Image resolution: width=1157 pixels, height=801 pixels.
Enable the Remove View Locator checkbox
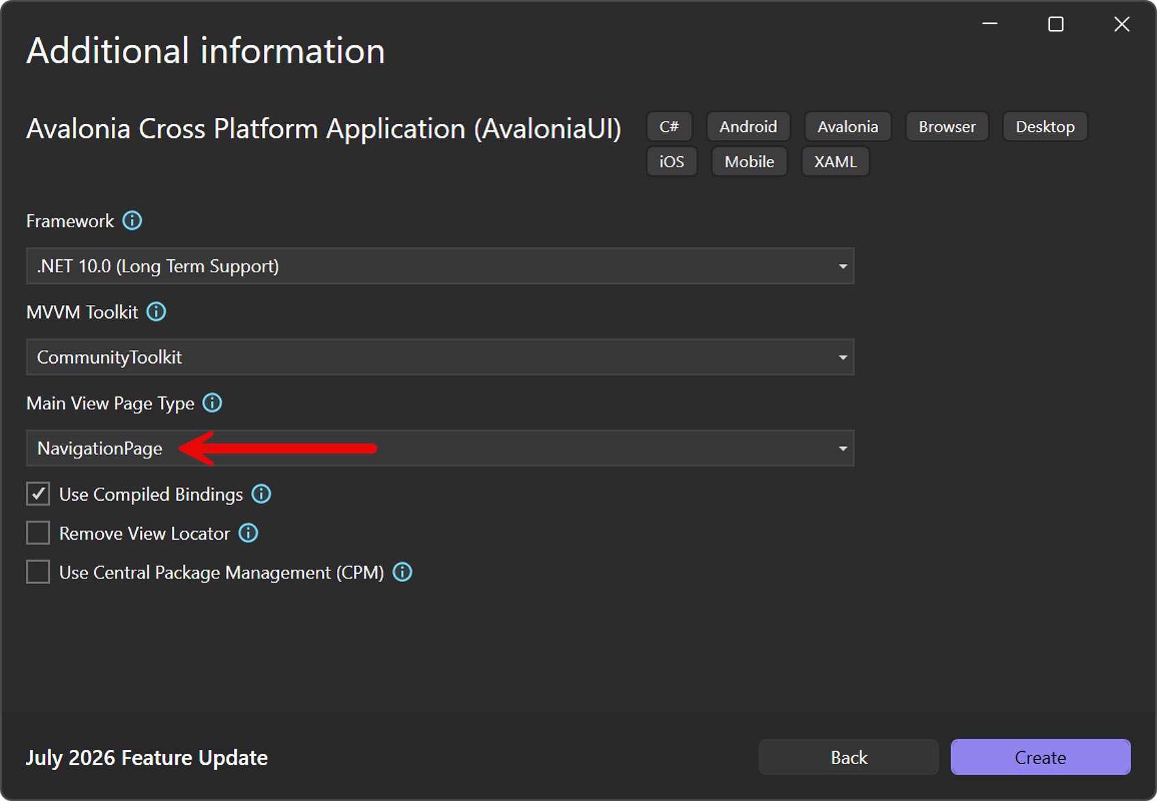coord(38,533)
